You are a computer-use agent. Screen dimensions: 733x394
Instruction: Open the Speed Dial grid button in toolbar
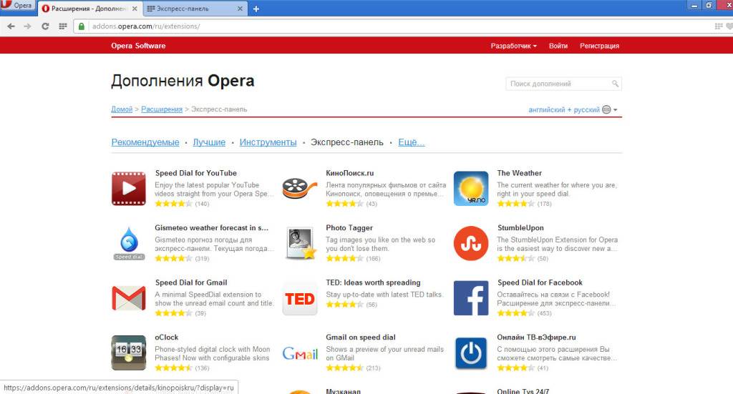click(x=63, y=26)
